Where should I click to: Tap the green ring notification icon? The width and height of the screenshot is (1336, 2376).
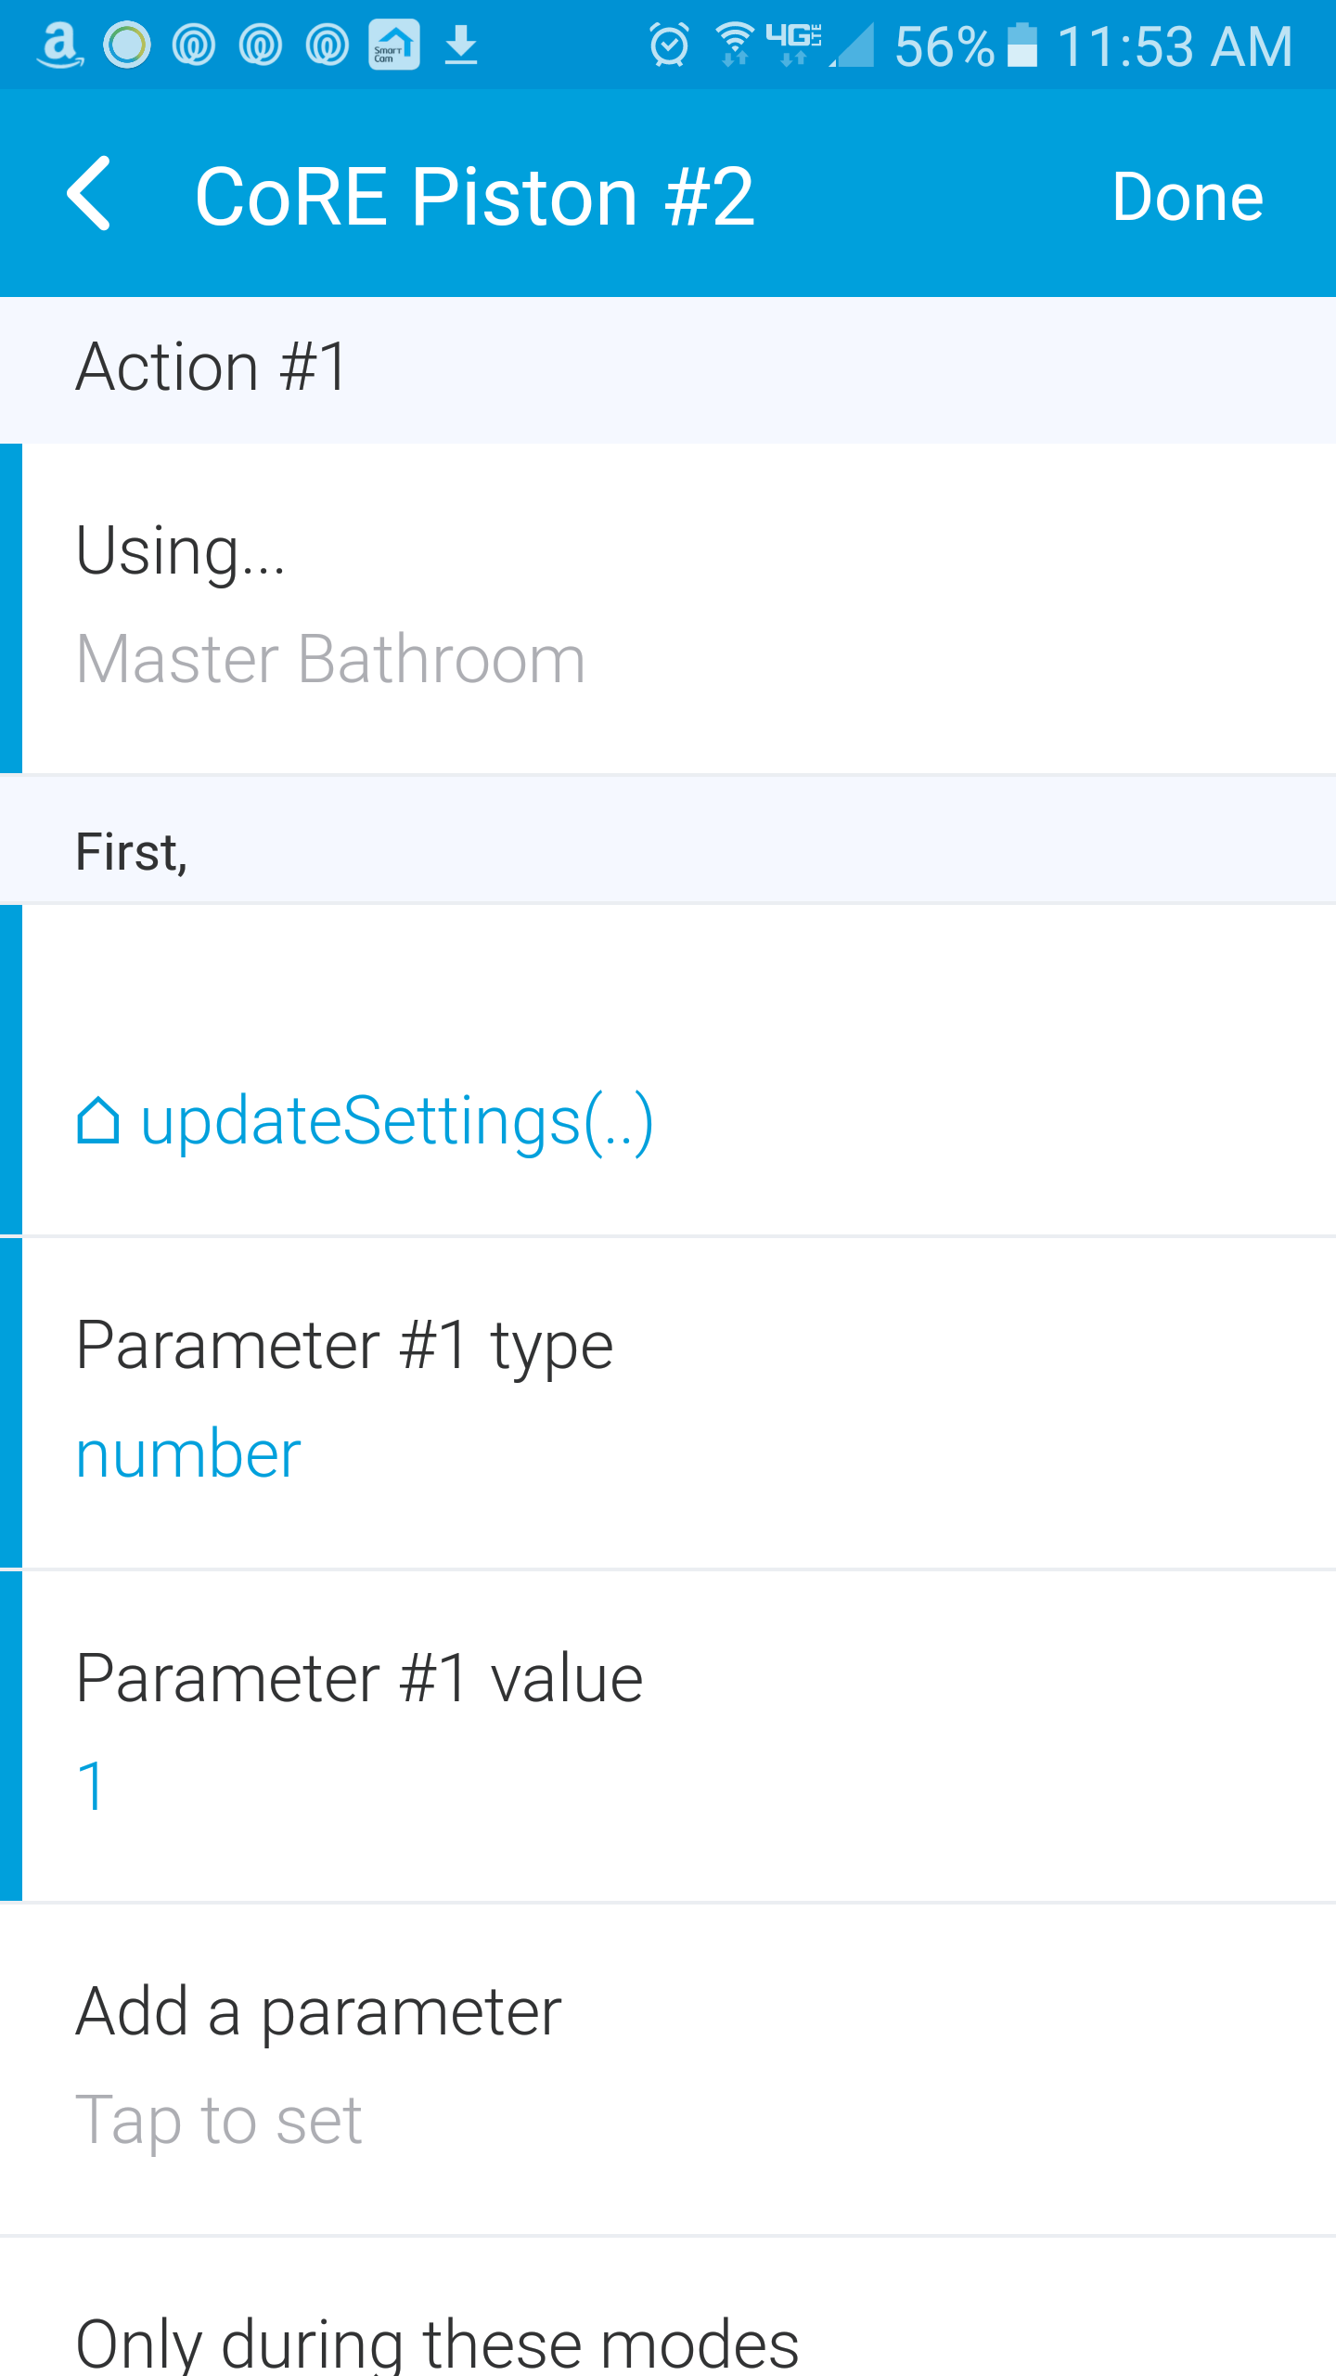[127, 45]
